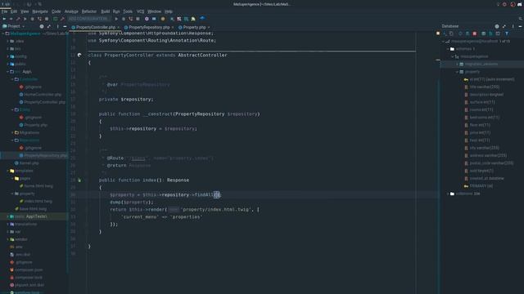Select Kernel.php in Project tree
524x294 pixels.
coord(27,163)
